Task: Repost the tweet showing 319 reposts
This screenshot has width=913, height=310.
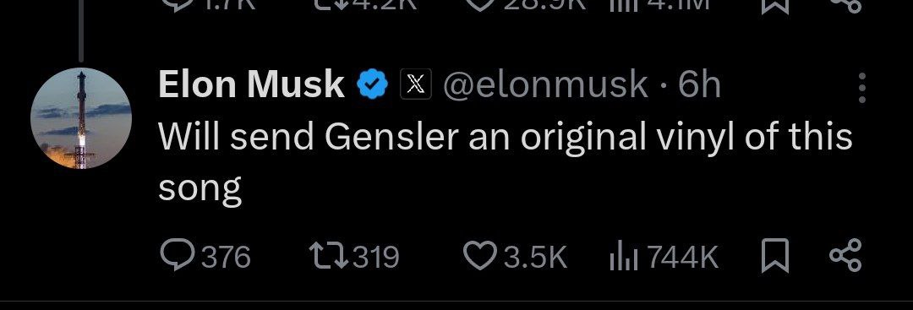Action: pos(353,257)
